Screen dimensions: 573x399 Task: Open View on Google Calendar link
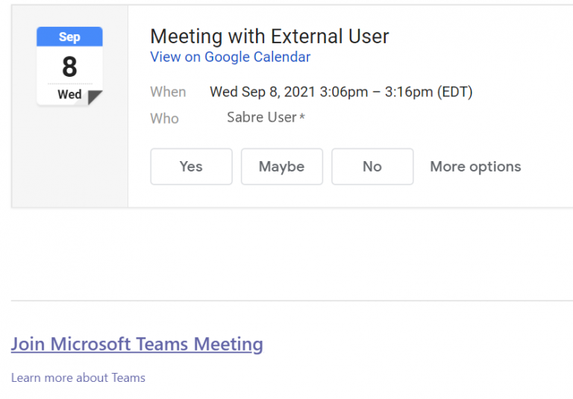tap(230, 57)
